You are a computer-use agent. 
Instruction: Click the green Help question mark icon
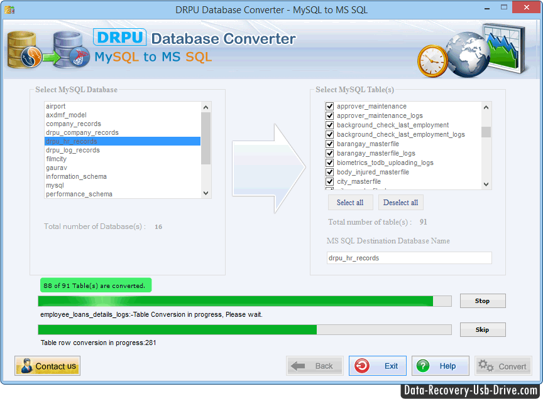click(x=423, y=366)
